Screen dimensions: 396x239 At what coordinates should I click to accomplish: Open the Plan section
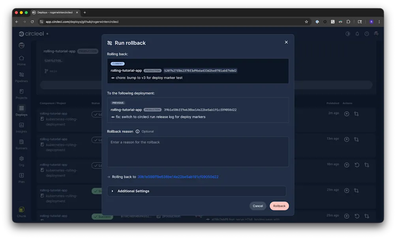(21, 178)
